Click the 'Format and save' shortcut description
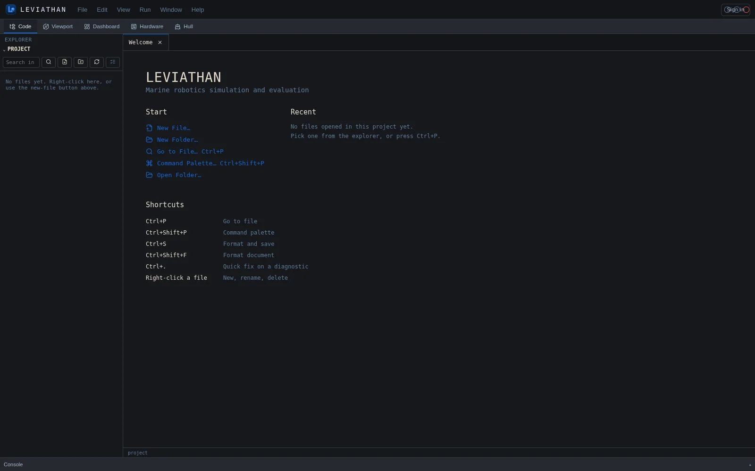Viewport: 755px width, 471px height. pyautogui.click(x=249, y=244)
